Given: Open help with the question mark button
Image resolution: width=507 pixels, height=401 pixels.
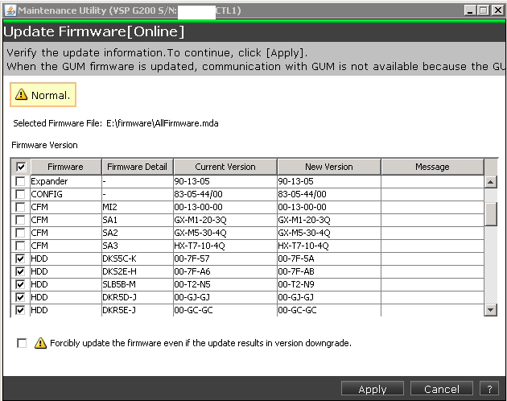Looking at the screenshot, I should coord(489,388).
